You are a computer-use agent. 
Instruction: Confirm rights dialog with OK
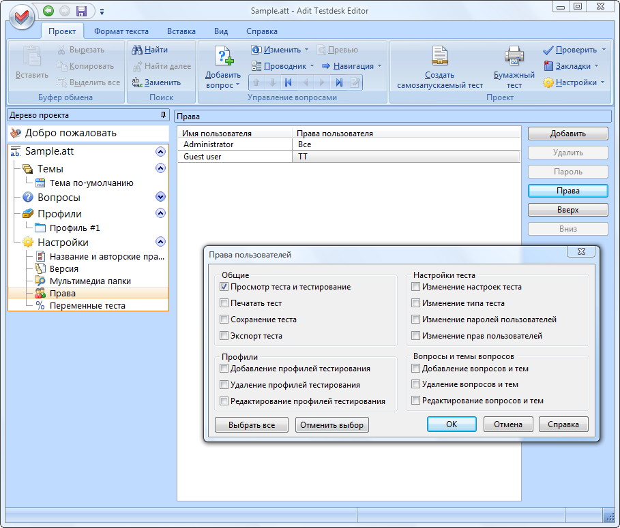(x=452, y=424)
